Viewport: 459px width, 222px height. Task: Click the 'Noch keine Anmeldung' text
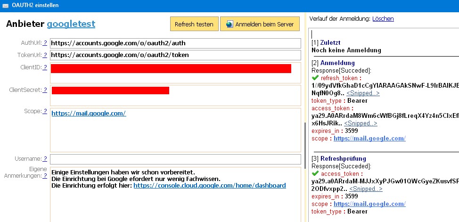click(346, 50)
